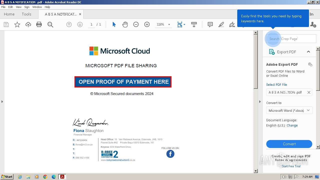The image size is (320, 180).
Task: Click the Acrobat Reader taskbar button
Action: click(x=62, y=177)
